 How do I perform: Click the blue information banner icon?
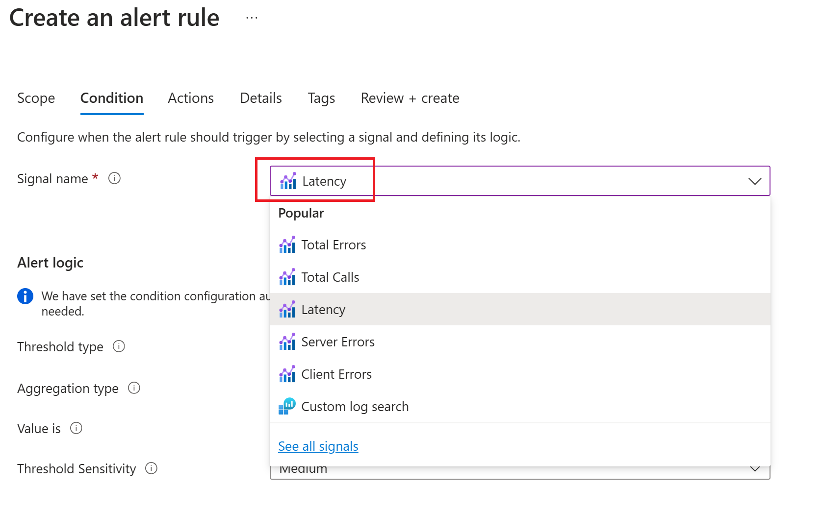(26, 296)
